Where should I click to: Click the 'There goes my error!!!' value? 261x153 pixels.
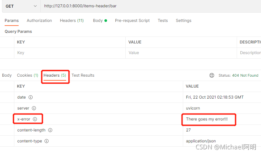207,119
